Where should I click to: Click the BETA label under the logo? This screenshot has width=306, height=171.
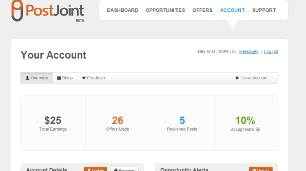coord(80,20)
